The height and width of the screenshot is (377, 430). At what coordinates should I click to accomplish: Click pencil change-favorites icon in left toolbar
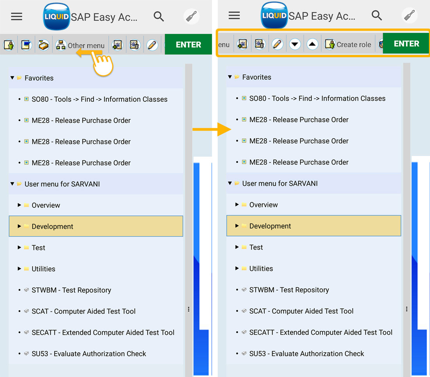click(152, 45)
